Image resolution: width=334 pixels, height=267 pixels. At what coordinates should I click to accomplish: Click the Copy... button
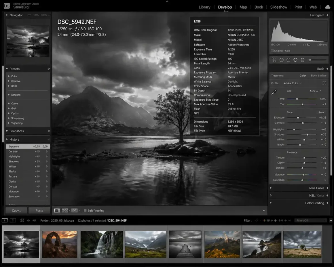coord(16,211)
